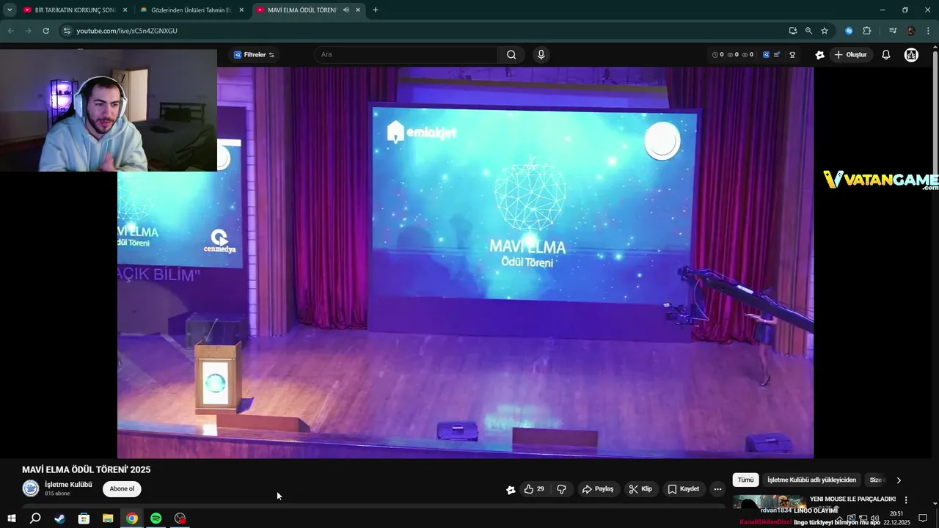Open the Windows notification center

coord(923,518)
